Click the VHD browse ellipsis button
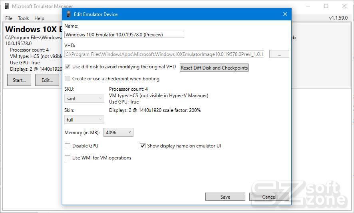The image size is (354, 213). [x=279, y=54]
